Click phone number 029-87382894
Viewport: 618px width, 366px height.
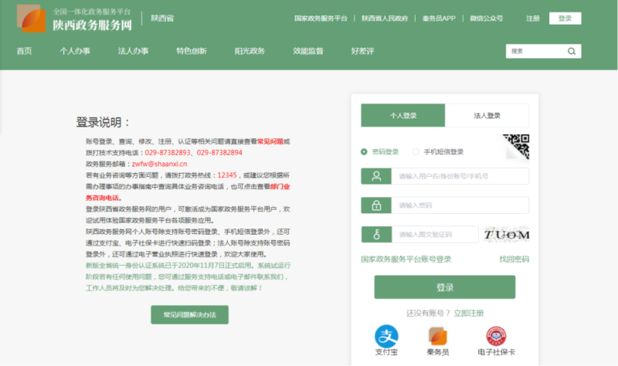(x=219, y=152)
